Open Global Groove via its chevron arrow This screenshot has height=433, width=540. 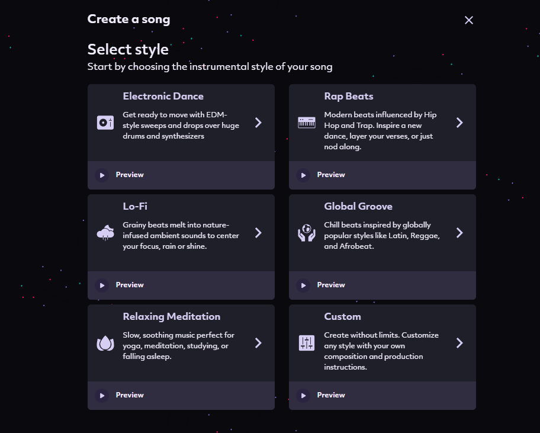(x=459, y=233)
